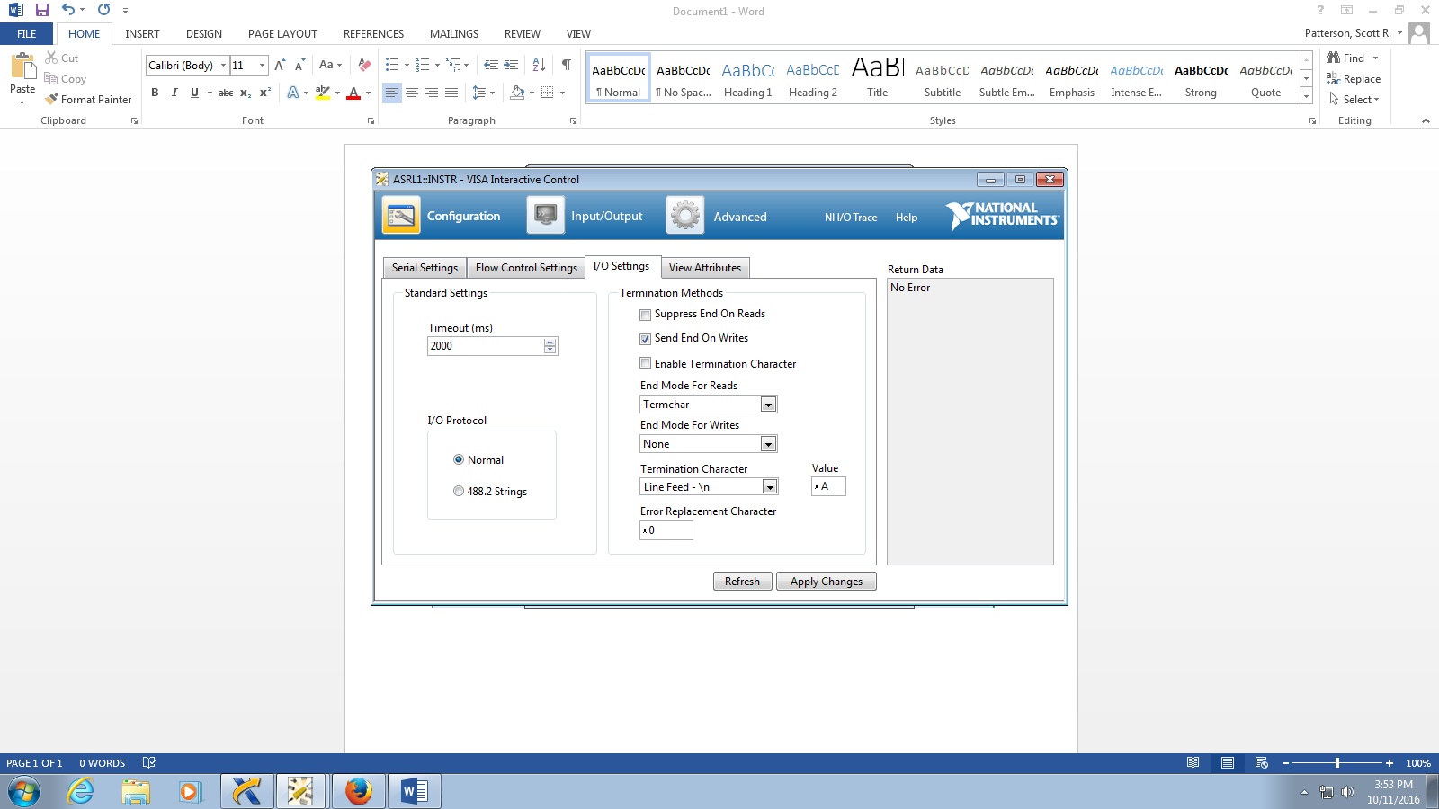Select Normal I/O protocol radio button
Viewport: 1439px width, 809px height.
pyautogui.click(x=459, y=459)
